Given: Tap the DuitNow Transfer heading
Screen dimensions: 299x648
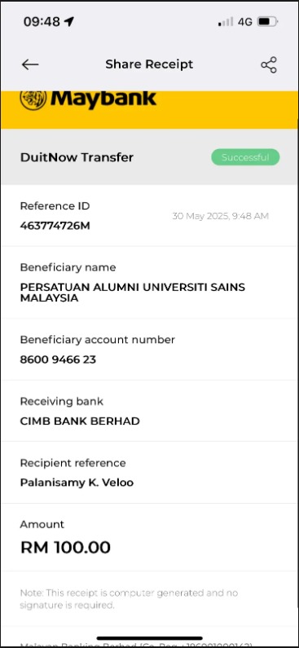Looking at the screenshot, I should tap(77, 157).
